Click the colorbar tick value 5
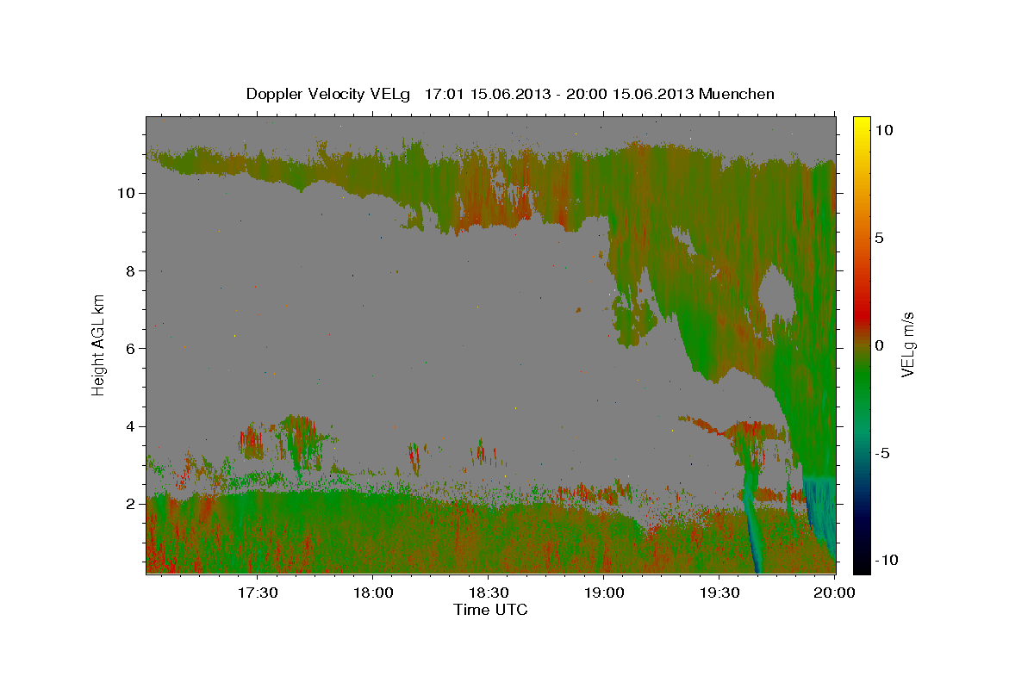This screenshot has width=1034, height=689. (x=880, y=238)
